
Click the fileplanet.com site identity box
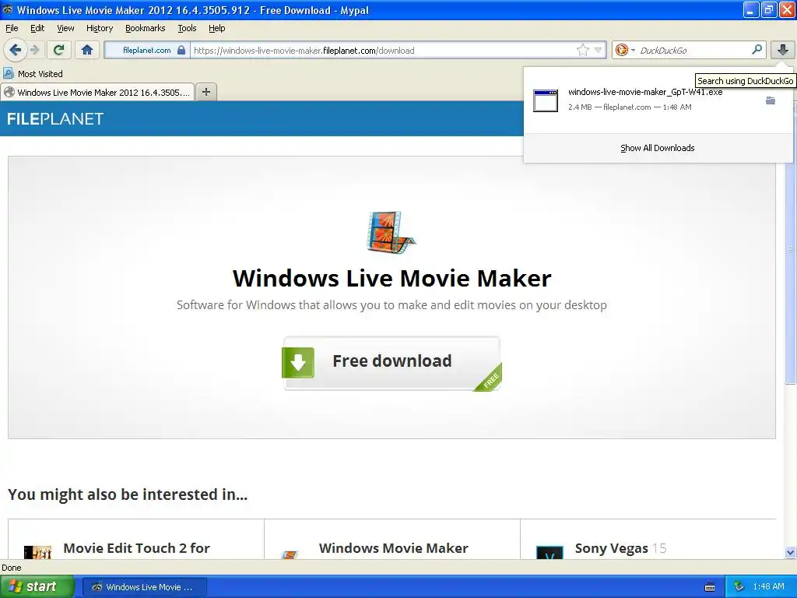(147, 50)
